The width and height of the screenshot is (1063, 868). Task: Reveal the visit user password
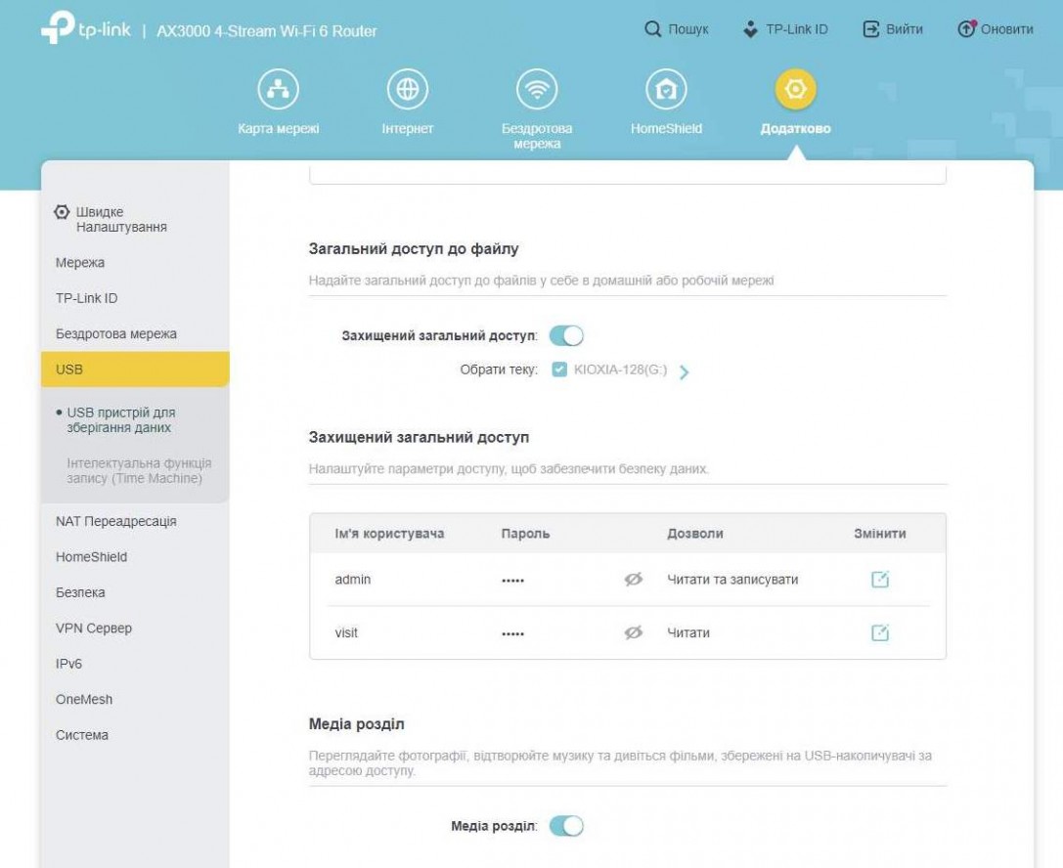click(x=634, y=632)
